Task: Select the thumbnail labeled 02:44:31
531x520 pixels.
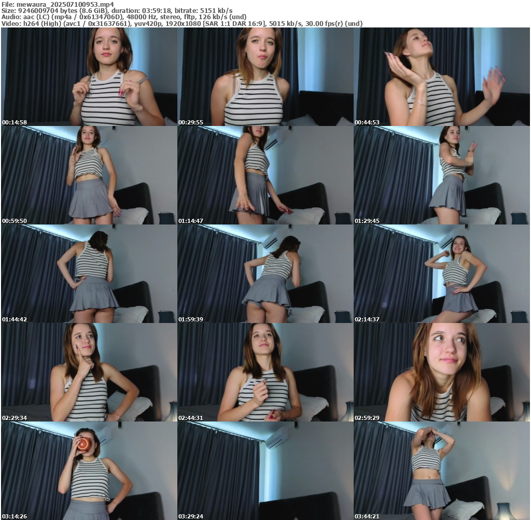Action: (265, 372)
